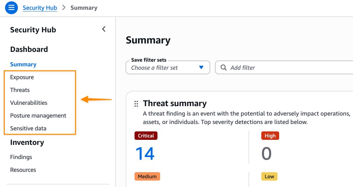Screen dimensions: 353x187
Task: Collapse the Security Hub sidebar chevron
Action: tap(104, 29)
